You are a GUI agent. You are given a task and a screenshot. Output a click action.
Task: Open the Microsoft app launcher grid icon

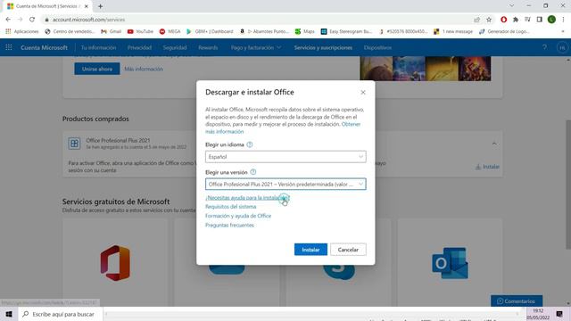[9, 47]
